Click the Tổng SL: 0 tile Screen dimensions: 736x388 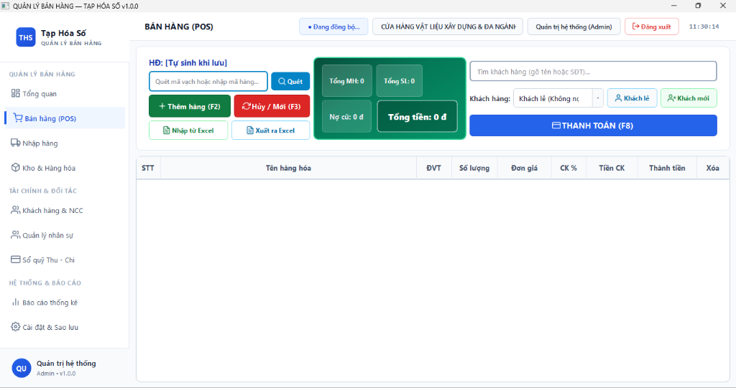(x=400, y=81)
